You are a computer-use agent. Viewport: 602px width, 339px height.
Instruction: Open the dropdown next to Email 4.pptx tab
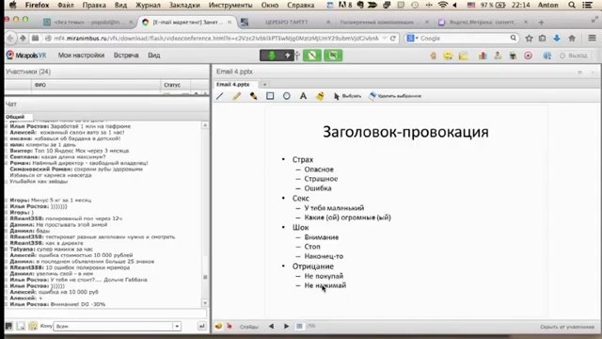[264, 84]
